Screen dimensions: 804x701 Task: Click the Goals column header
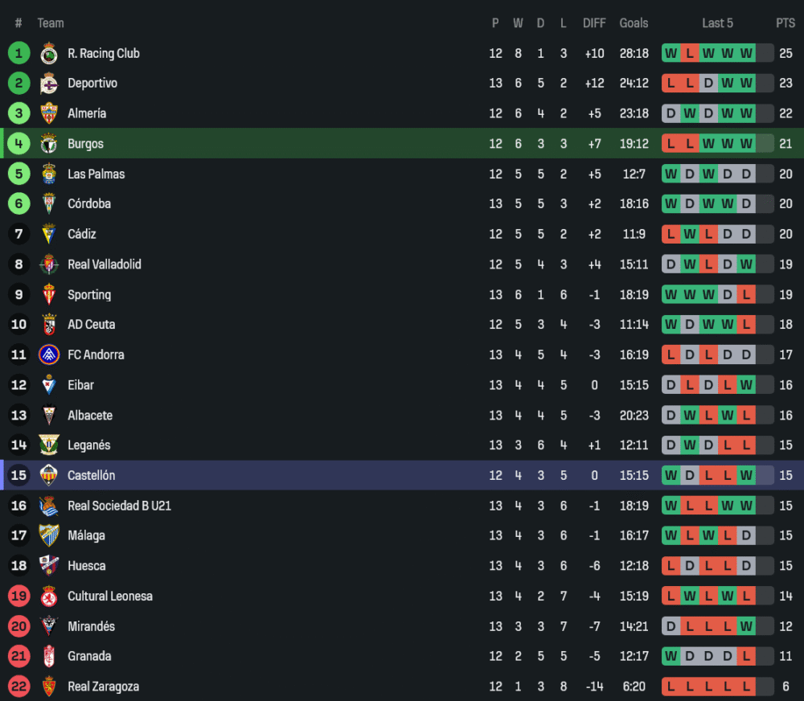point(634,23)
